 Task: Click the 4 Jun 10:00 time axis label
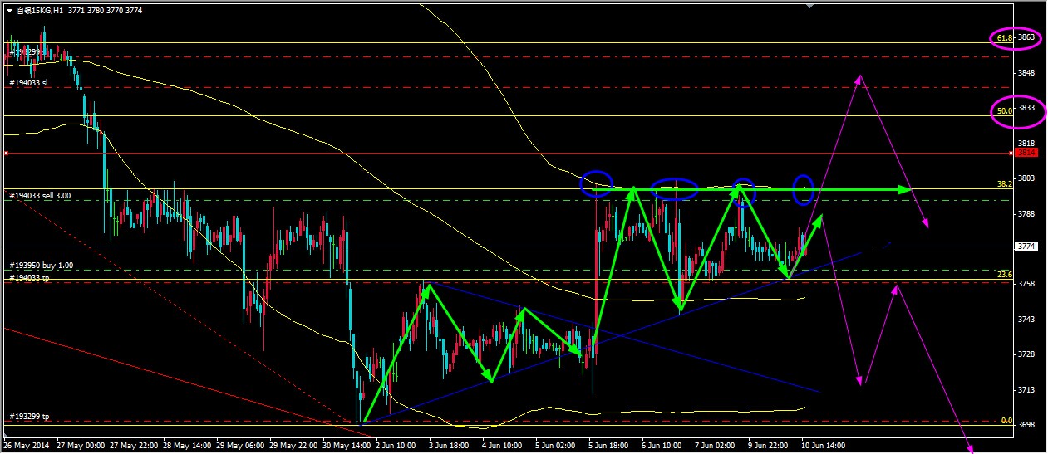(504, 445)
